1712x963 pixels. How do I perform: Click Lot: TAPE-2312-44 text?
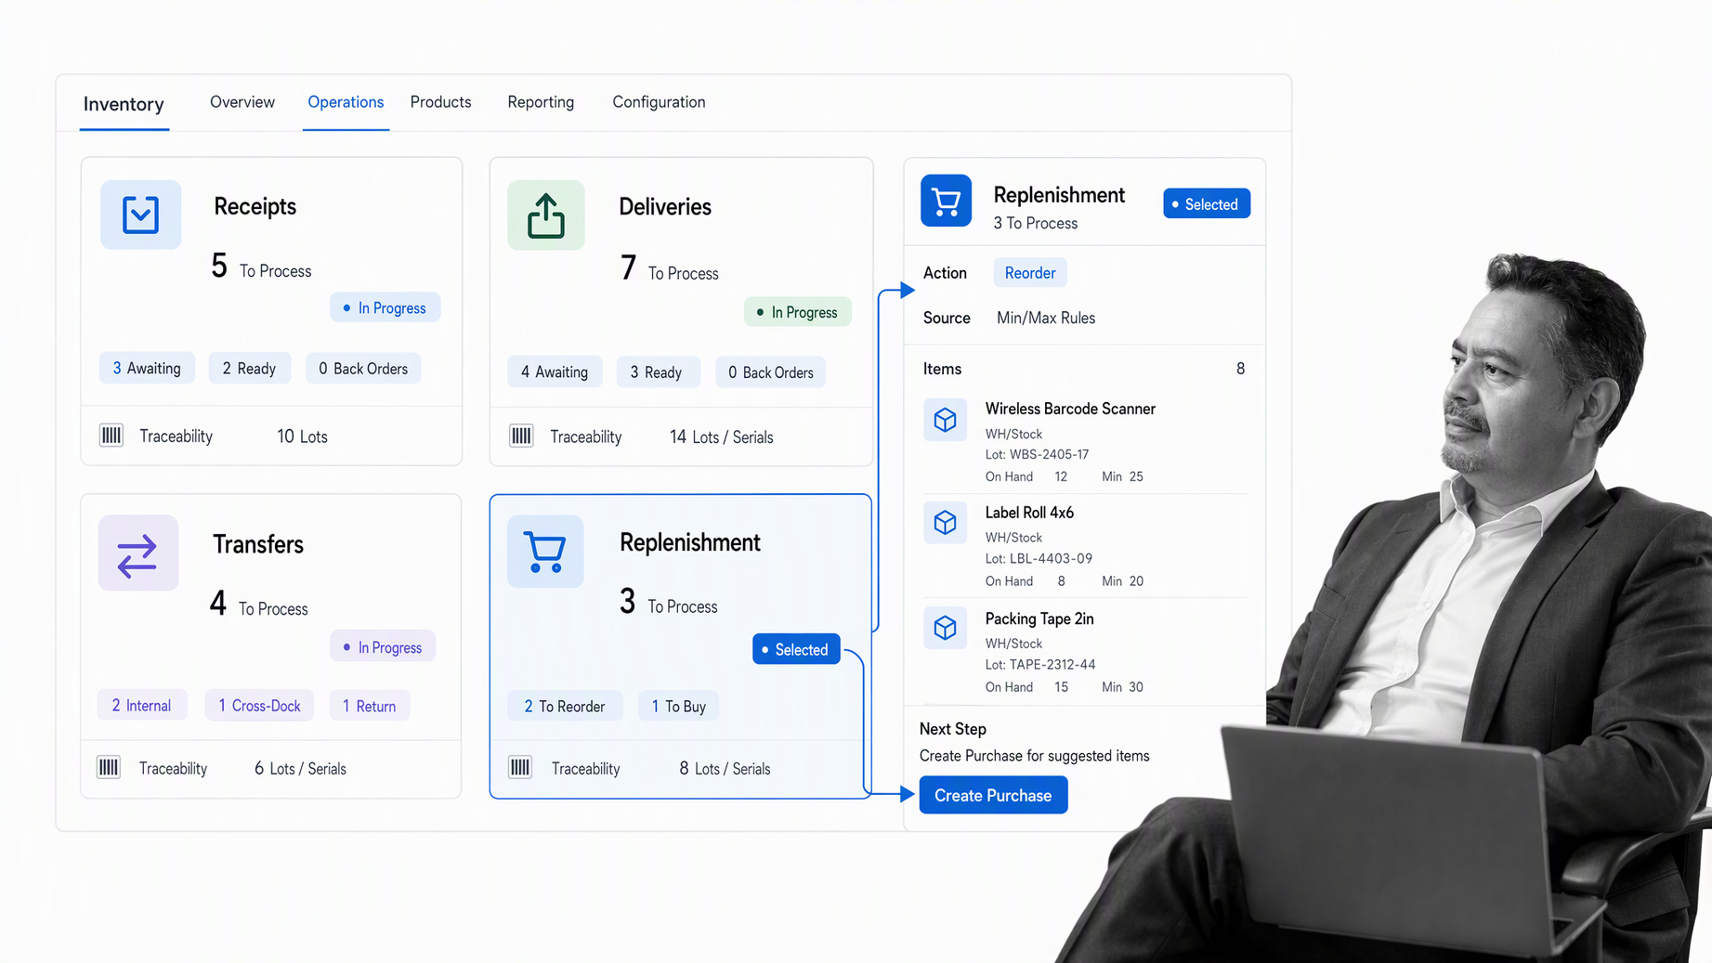tap(1040, 665)
